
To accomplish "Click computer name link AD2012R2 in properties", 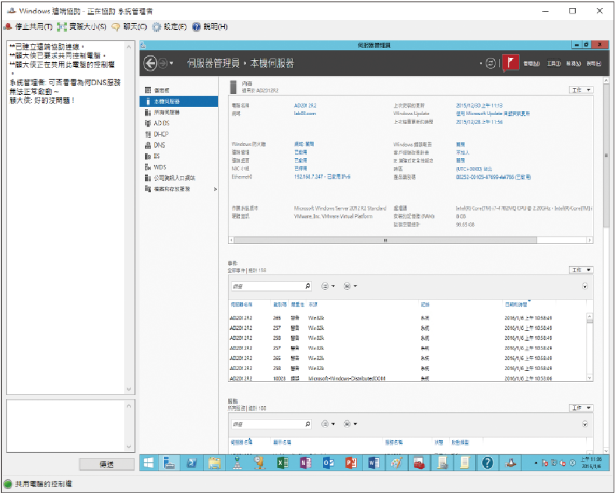I will (x=305, y=105).
